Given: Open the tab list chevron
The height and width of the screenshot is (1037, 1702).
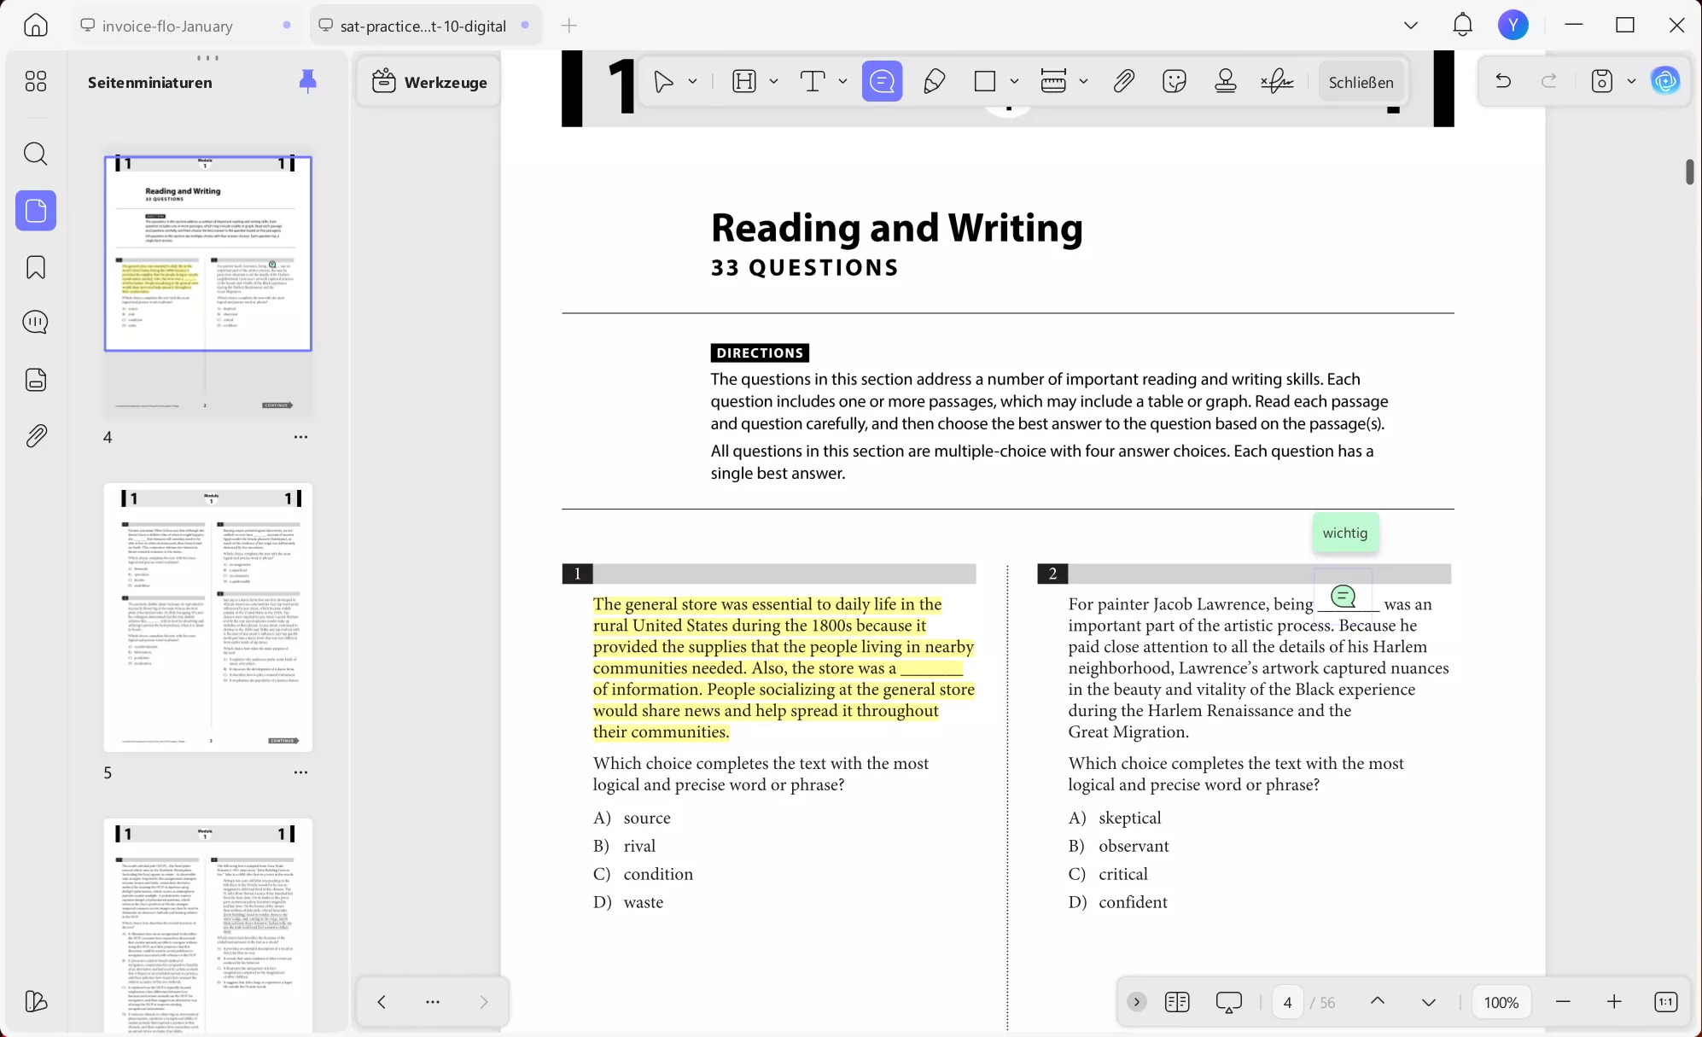Looking at the screenshot, I should 1411,26.
